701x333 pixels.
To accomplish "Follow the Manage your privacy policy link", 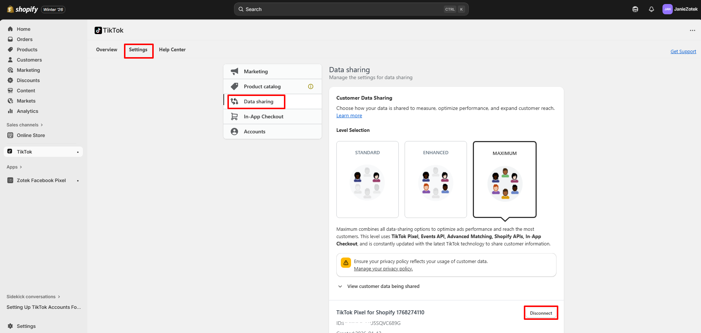I will pyautogui.click(x=383, y=269).
